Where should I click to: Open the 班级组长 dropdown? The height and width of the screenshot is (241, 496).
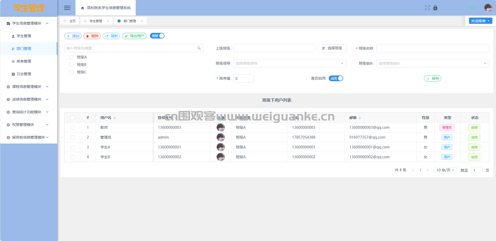click(x=432, y=63)
